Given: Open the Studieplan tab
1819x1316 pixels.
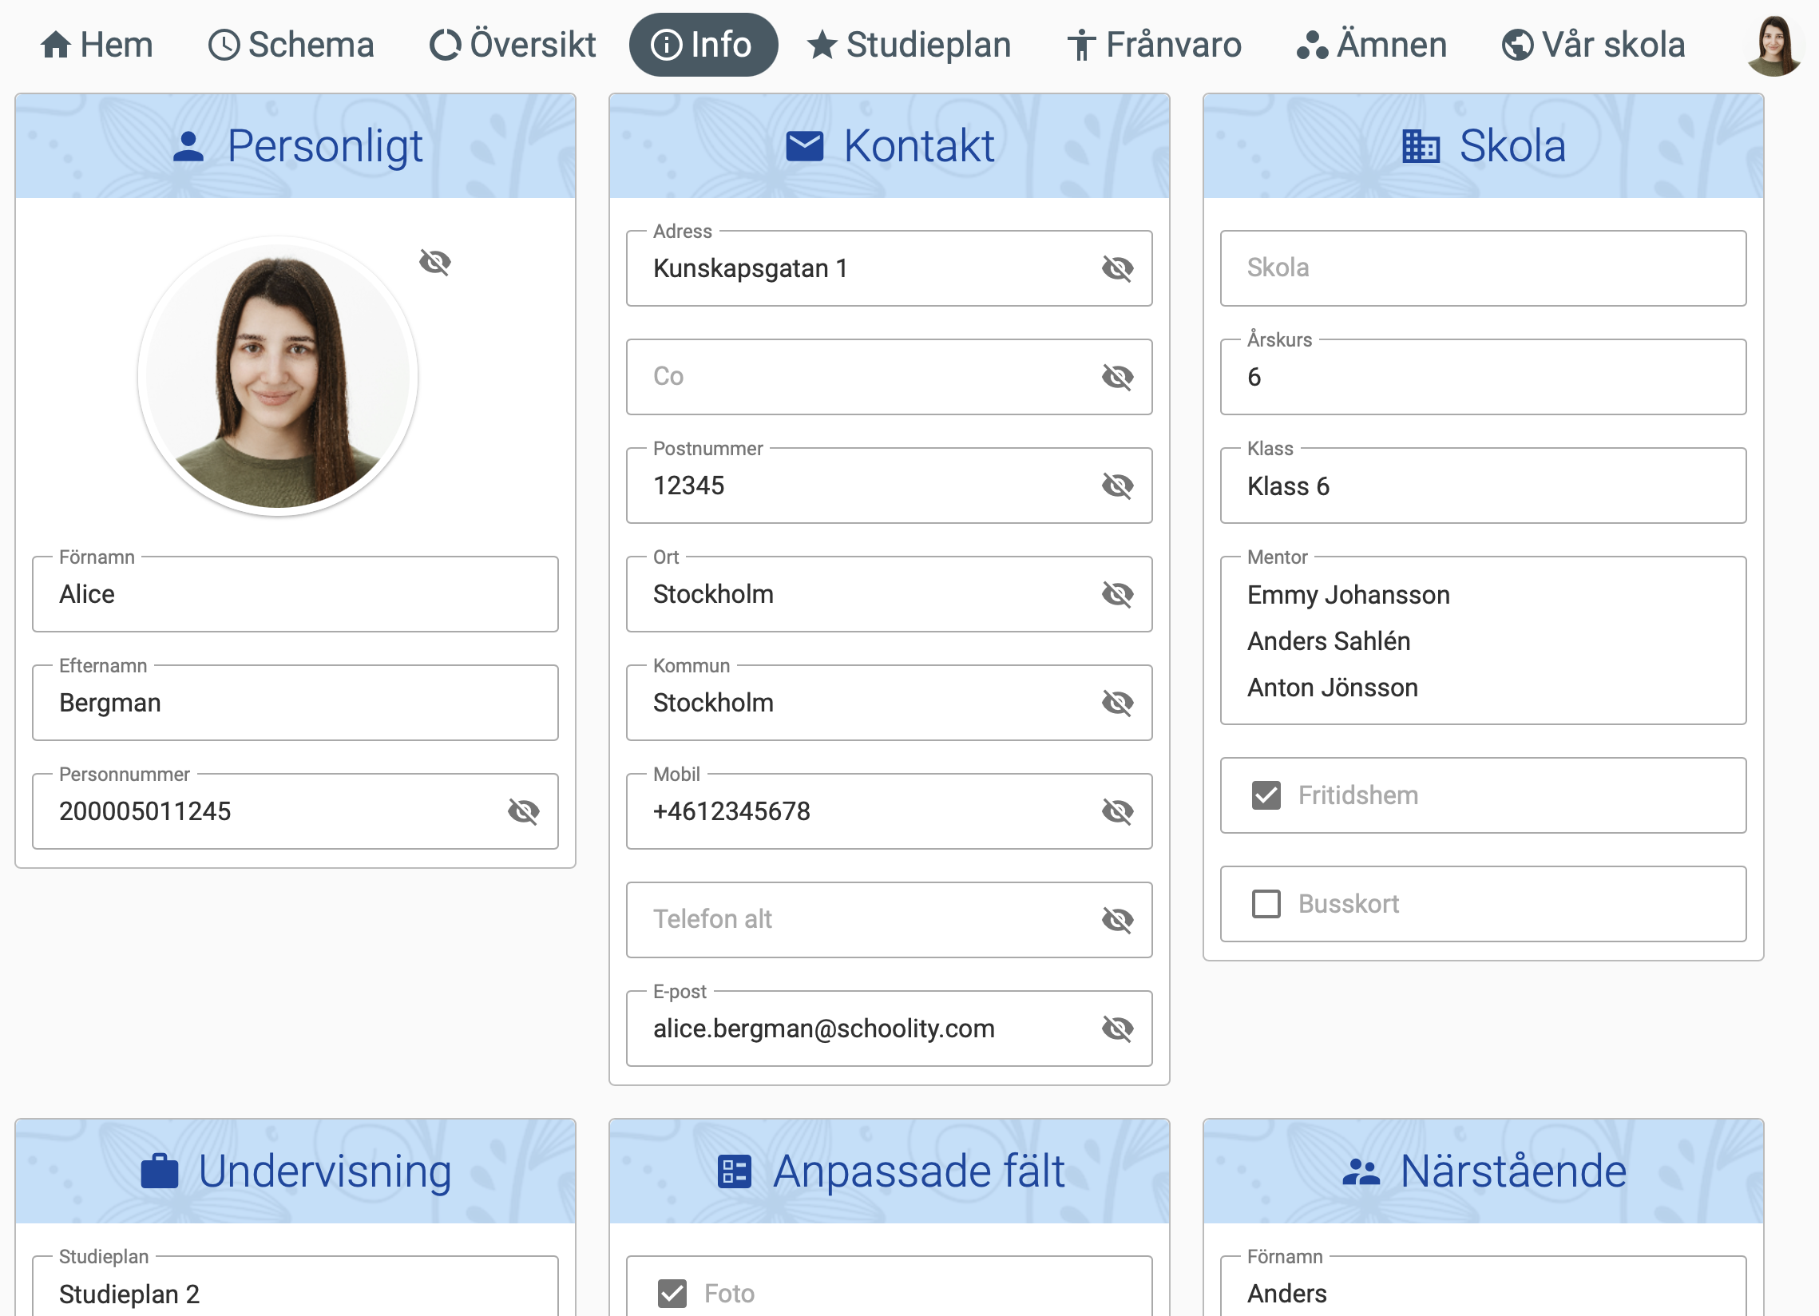Looking at the screenshot, I should click(909, 45).
